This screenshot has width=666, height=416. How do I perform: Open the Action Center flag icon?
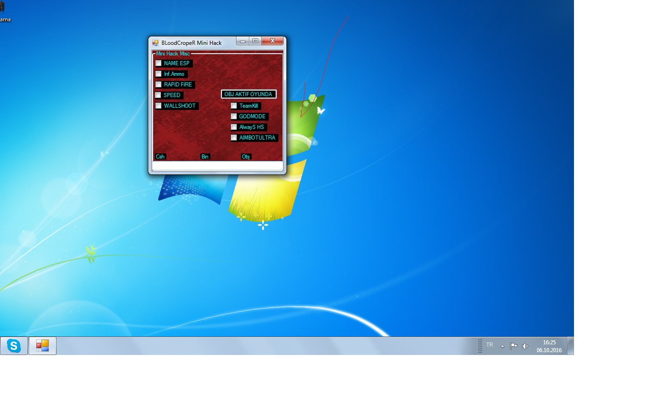pos(513,346)
